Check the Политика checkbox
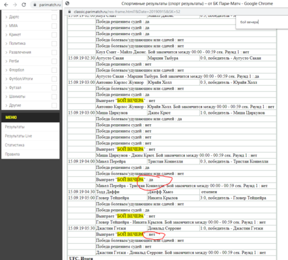 pyautogui.click(x=54, y=44)
